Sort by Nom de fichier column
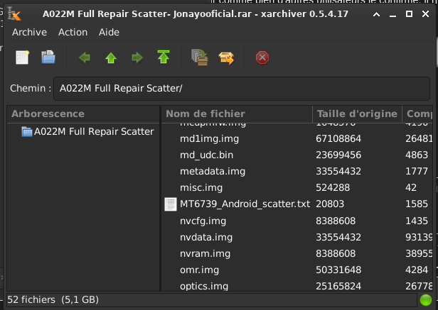The image size is (438, 310). pos(237,114)
